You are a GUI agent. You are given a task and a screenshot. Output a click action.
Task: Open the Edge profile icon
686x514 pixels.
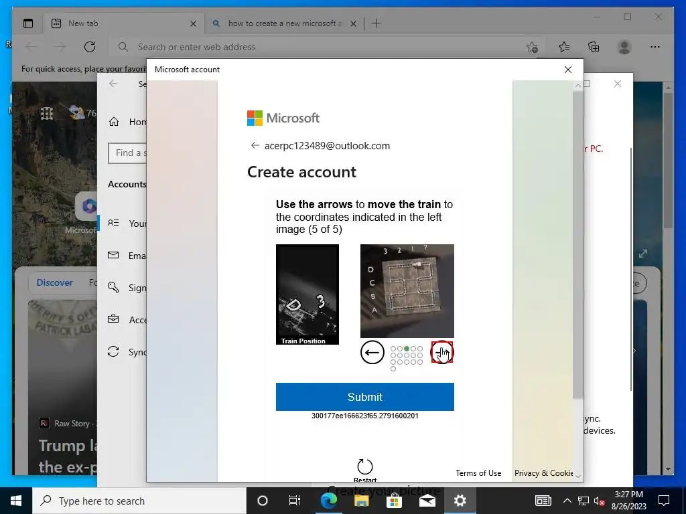(624, 47)
